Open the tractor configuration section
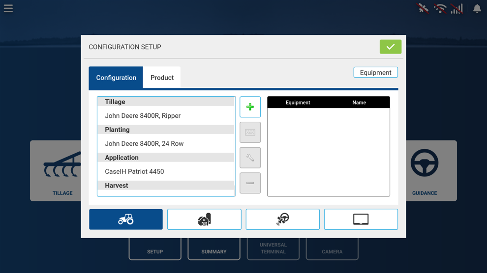The width and height of the screenshot is (487, 273). pos(126,219)
